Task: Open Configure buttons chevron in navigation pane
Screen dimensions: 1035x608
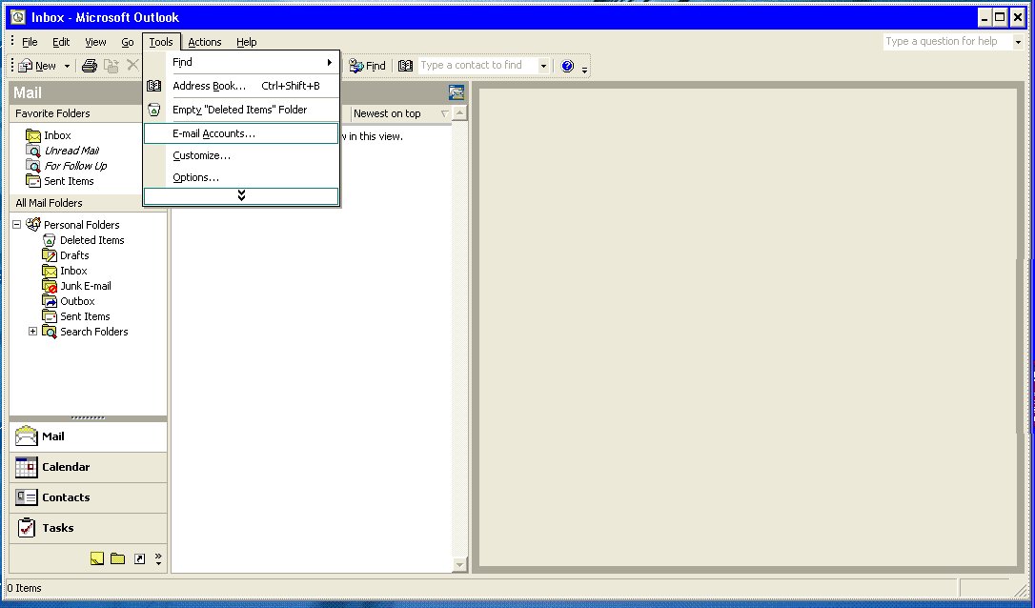Action: [158, 559]
